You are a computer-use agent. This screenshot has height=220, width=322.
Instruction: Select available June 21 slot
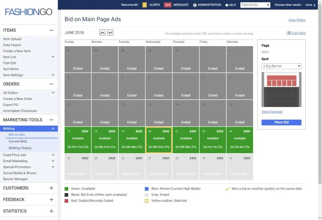click(186, 140)
